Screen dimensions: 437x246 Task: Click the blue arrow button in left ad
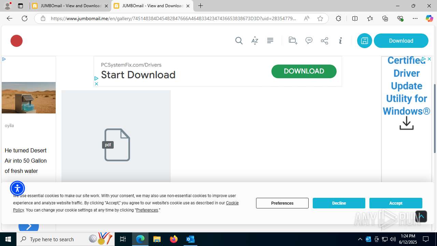[x=29, y=226]
